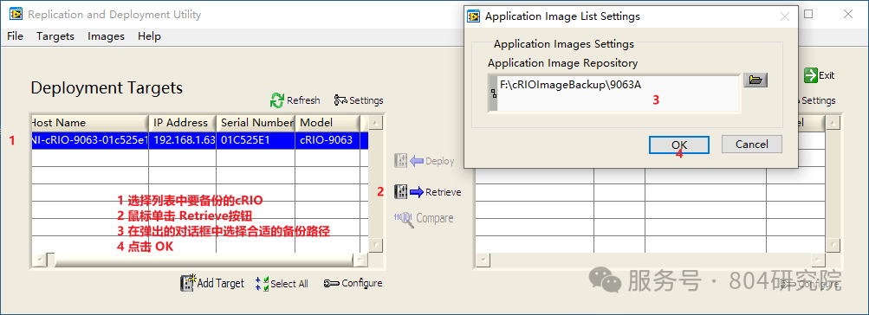The height and width of the screenshot is (315, 869).
Task: Click serial number 01C525E1 cell
Action: pyautogui.click(x=256, y=140)
